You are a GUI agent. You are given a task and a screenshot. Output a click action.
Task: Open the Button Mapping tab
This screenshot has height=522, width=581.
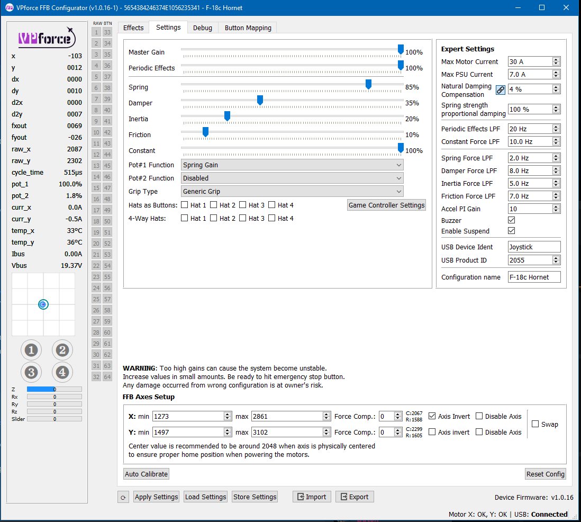[248, 28]
